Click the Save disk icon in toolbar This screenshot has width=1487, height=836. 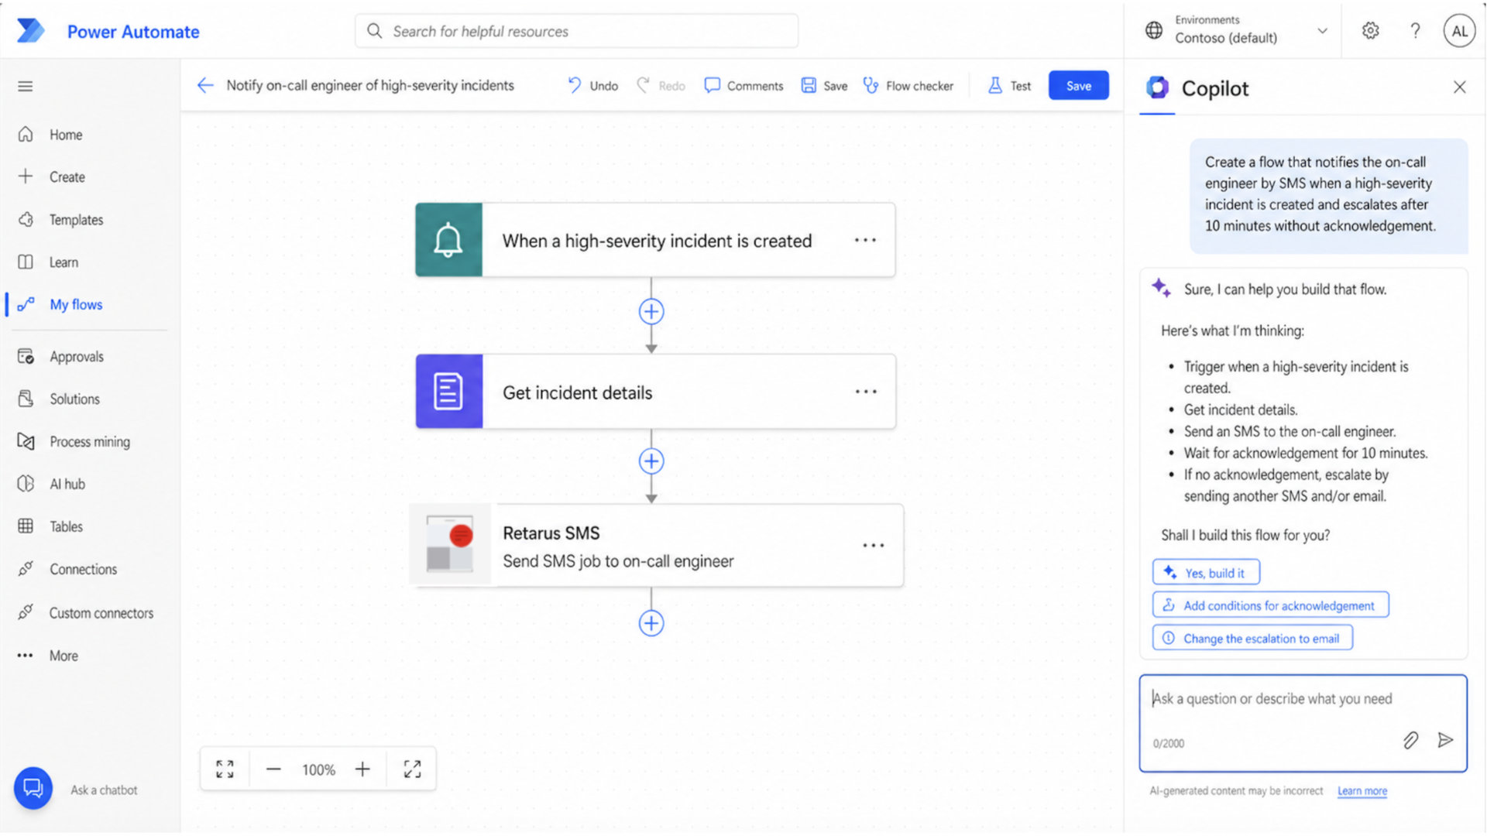809,85
